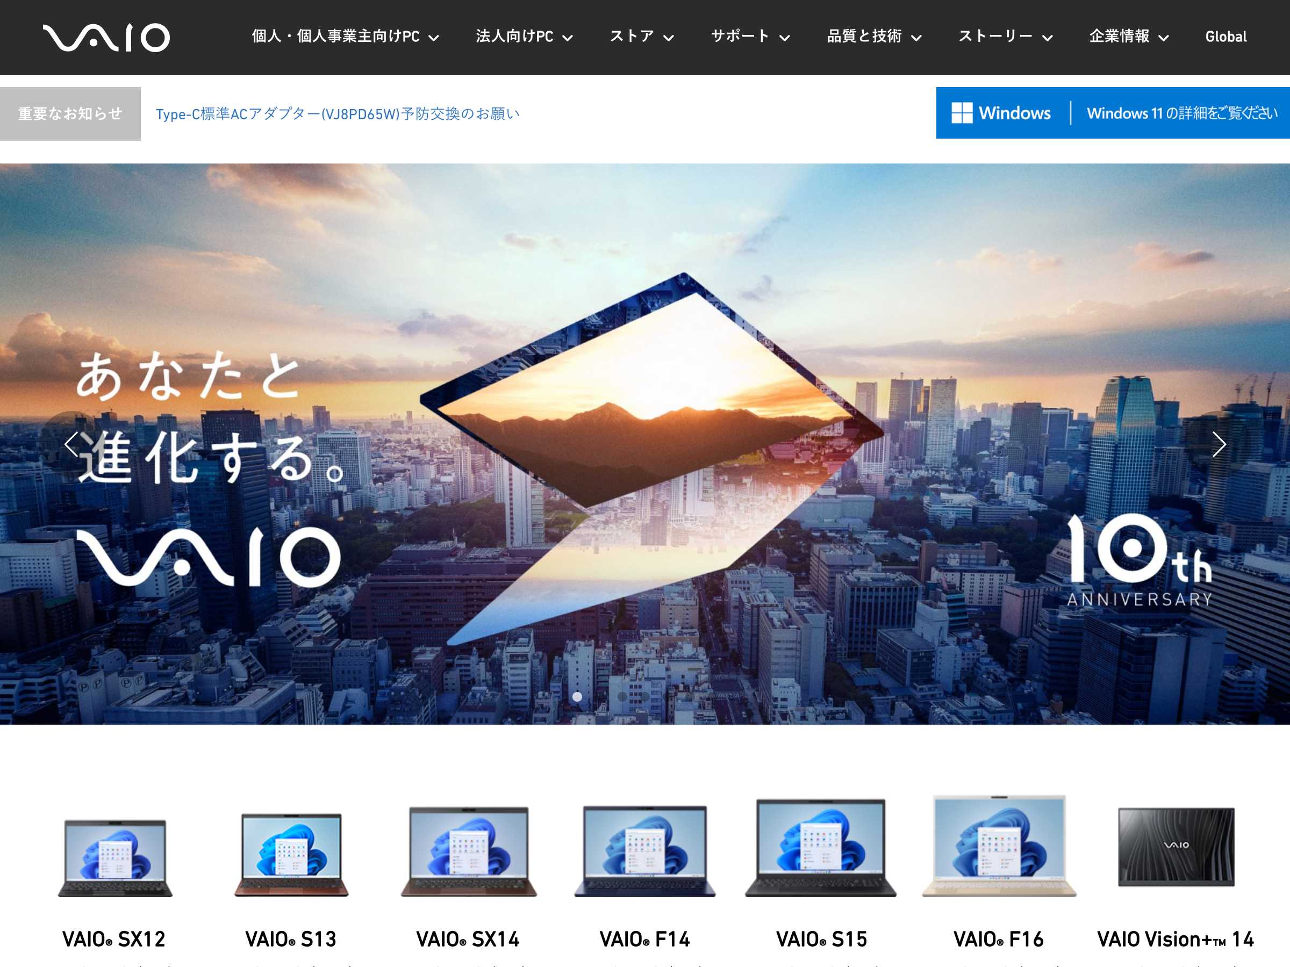Open the VAIO S15 laptop image
This screenshot has height=967, width=1290.
(821, 848)
